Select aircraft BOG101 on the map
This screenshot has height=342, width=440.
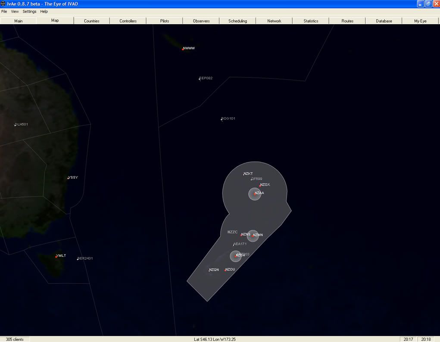point(222,119)
